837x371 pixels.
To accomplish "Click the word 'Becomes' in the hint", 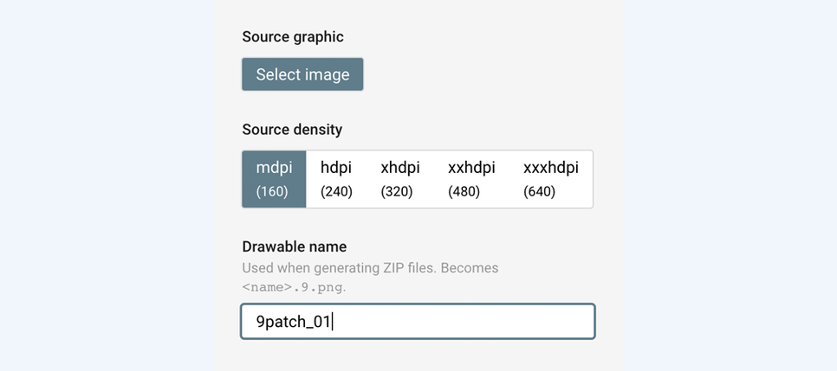I will (470, 268).
